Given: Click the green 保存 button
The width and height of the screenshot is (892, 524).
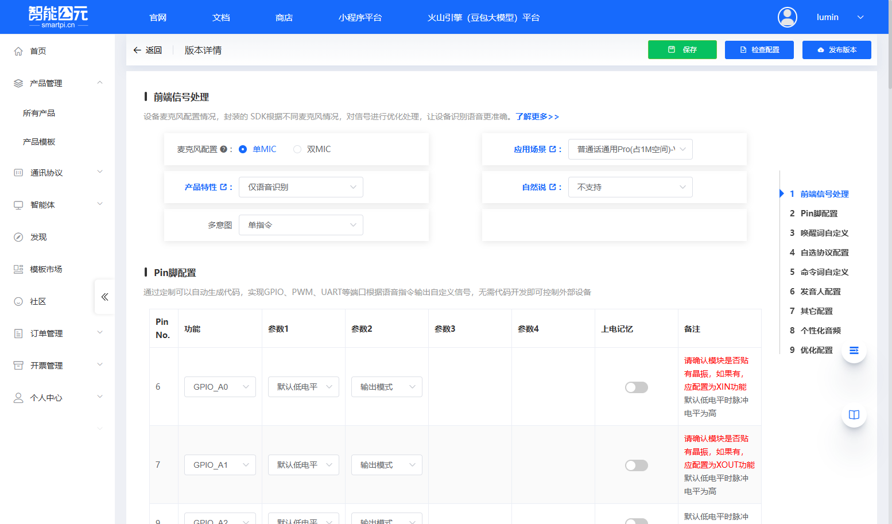Looking at the screenshot, I should click(x=682, y=50).
